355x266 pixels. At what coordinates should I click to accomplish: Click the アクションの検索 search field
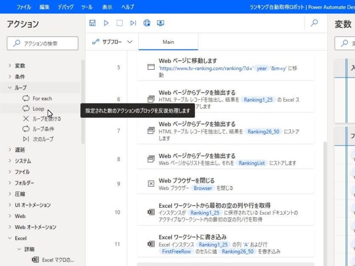click(x=43, y=43)
